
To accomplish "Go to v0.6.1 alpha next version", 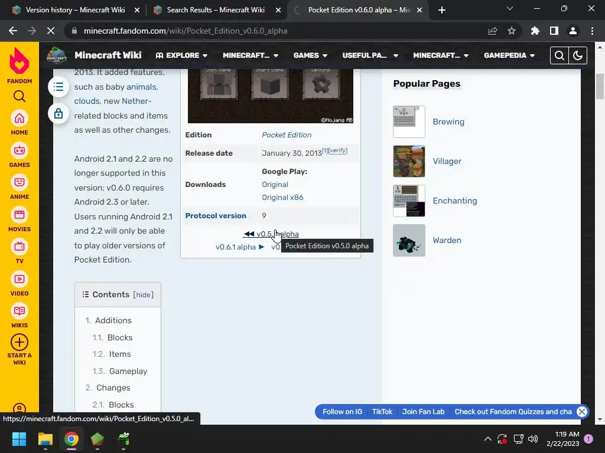I will point(240,247).
